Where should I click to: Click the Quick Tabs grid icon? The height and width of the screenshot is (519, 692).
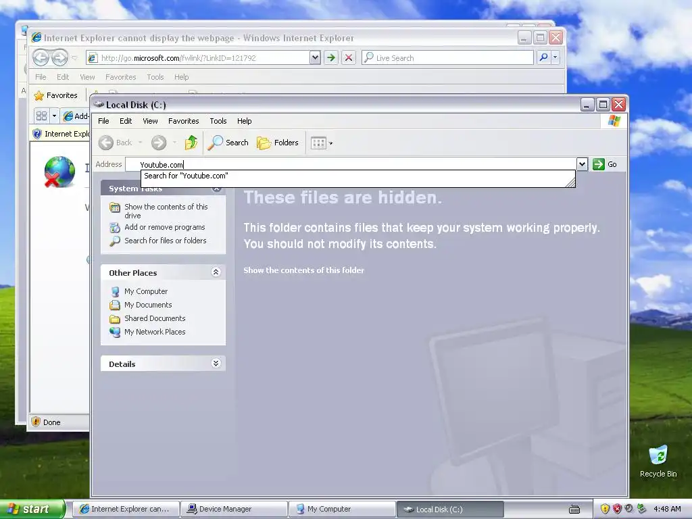(41, 116)
